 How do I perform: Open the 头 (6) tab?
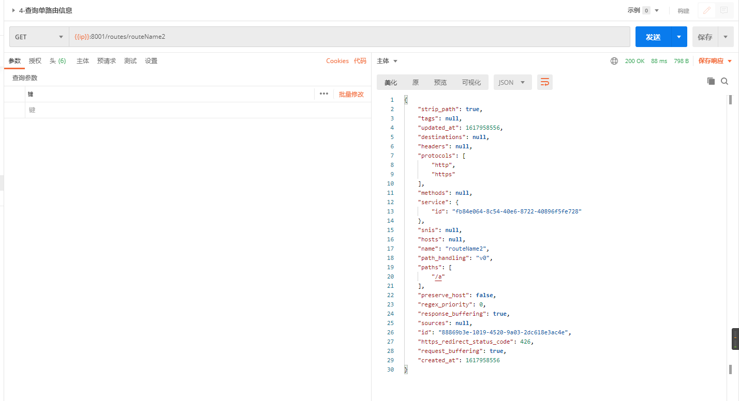pos(58,61)
